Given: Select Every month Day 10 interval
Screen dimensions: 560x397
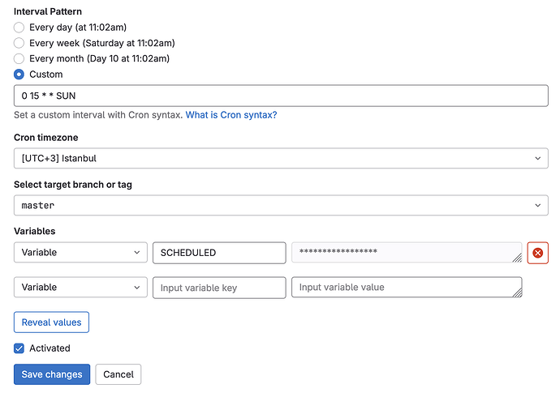Looking at the screenshot, I should pos(19,58).
